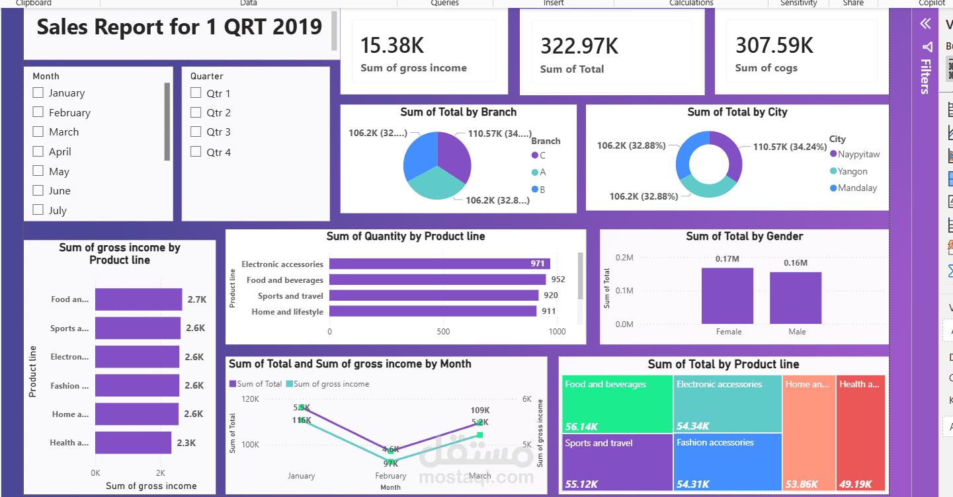Click the Branch A legend marker
The height and width of the screenshot is (497, 953).
535,172
